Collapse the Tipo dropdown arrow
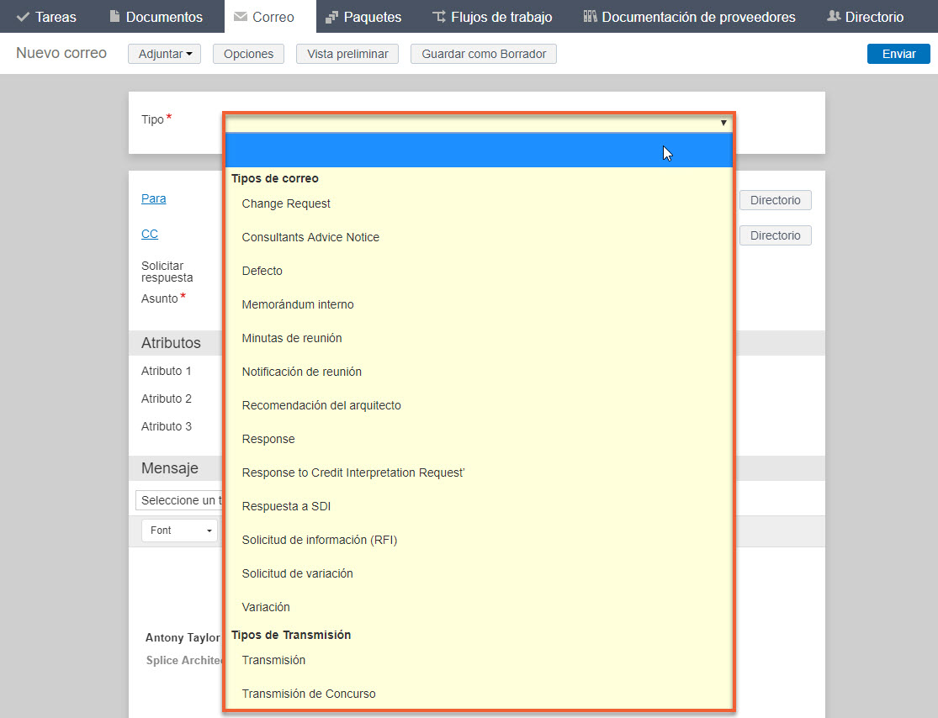Image resolution: width=938 pixels, height=718 pixels. click(x=723, y=123)
